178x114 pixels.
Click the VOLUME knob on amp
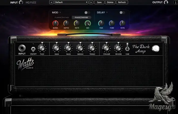(x=107, y=48)
